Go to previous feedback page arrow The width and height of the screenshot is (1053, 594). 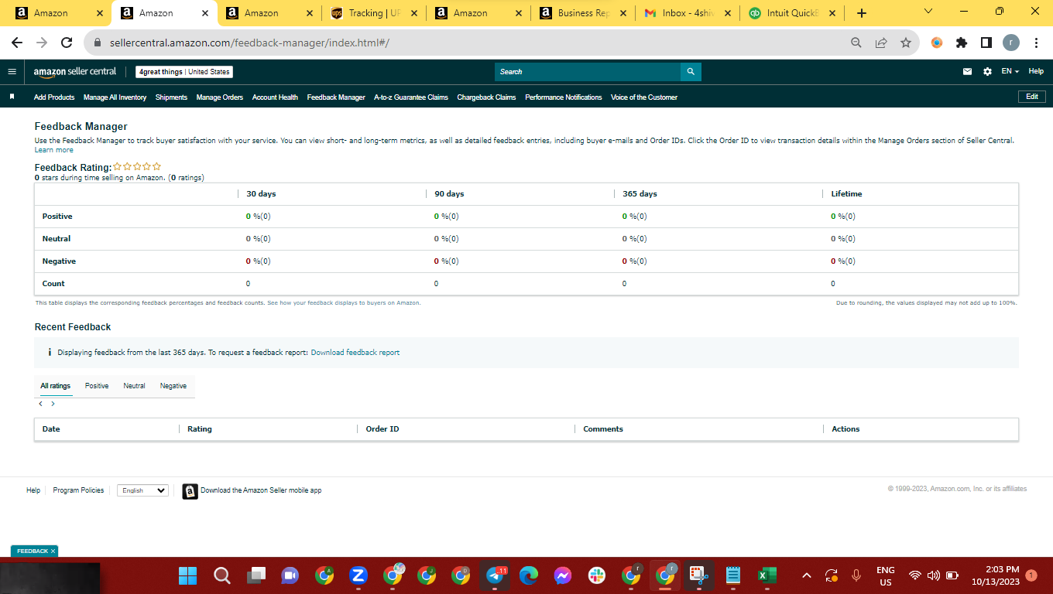click(40, 404)
